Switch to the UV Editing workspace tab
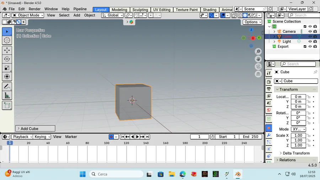 [162, 10]
